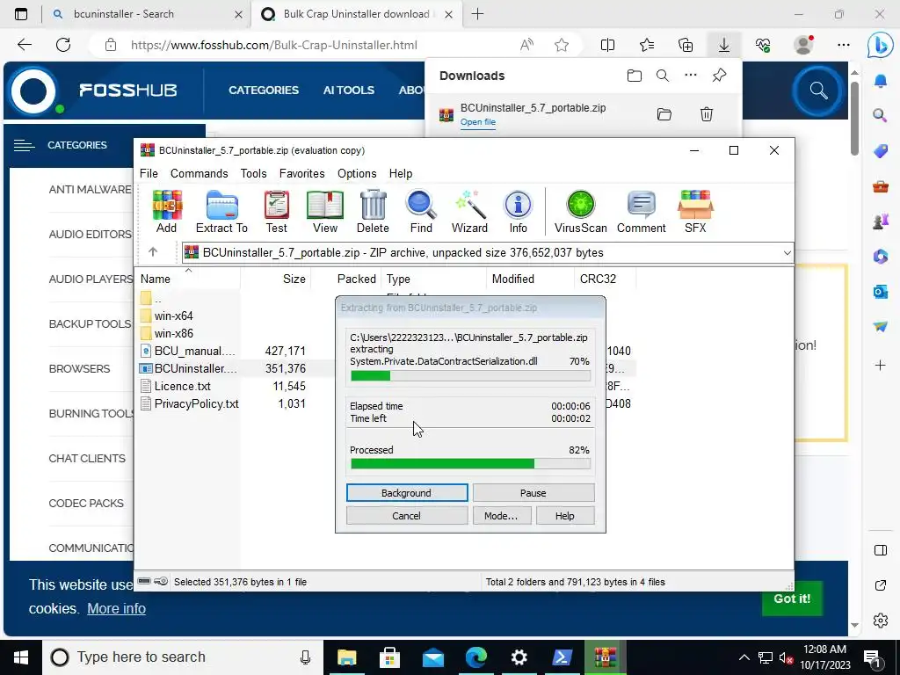900x675 pixels.
Task: Click the Test archive icon
Action: 276,211
